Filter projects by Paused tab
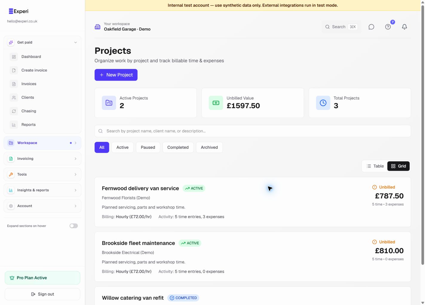Screen dimensions: 425x305 click(x=148, y=147)
